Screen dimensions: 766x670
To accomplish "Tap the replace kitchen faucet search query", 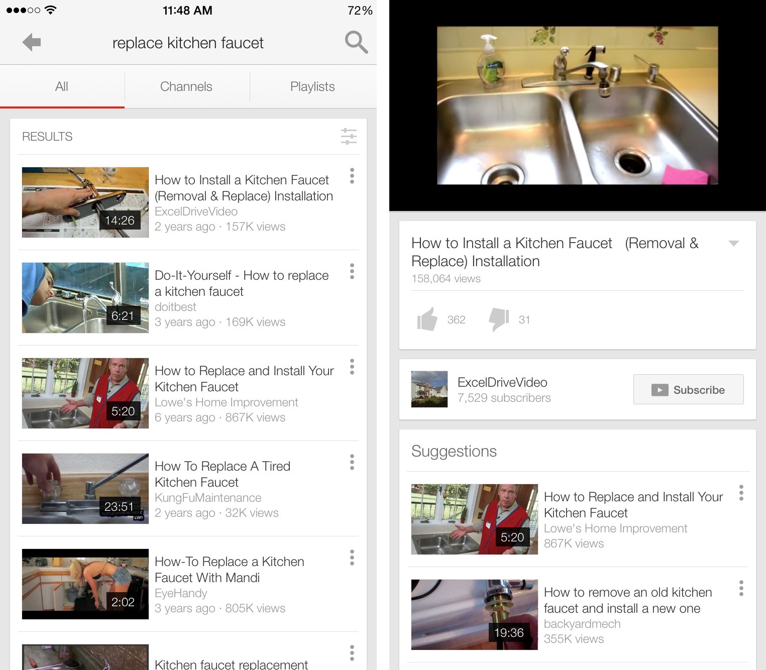I will pos(188,43).
